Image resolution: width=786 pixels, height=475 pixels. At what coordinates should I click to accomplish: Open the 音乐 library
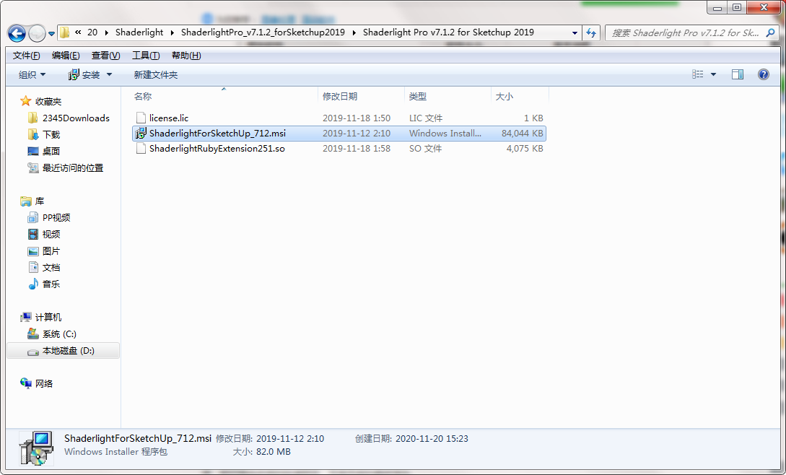(x=51, y=284)
